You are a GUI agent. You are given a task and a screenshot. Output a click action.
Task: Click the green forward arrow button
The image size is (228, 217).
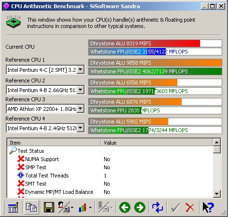coord(140,207)
